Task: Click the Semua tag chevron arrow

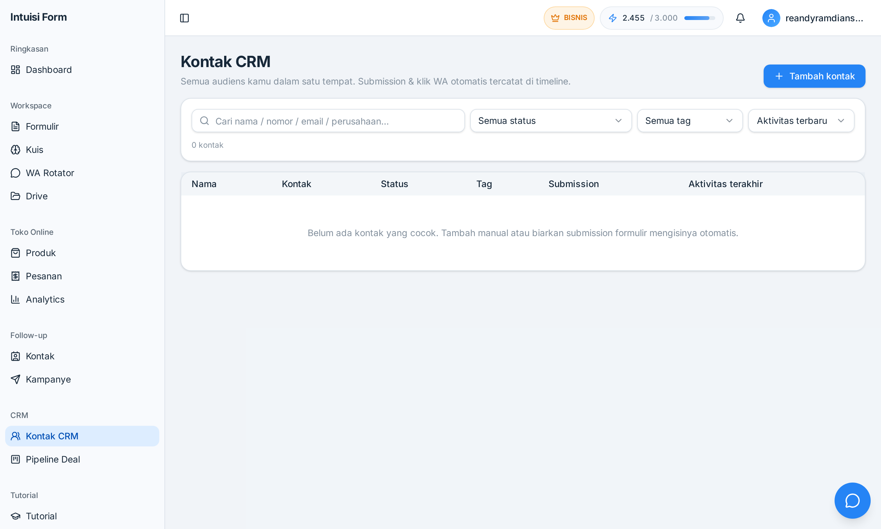Action: point(729,121)
